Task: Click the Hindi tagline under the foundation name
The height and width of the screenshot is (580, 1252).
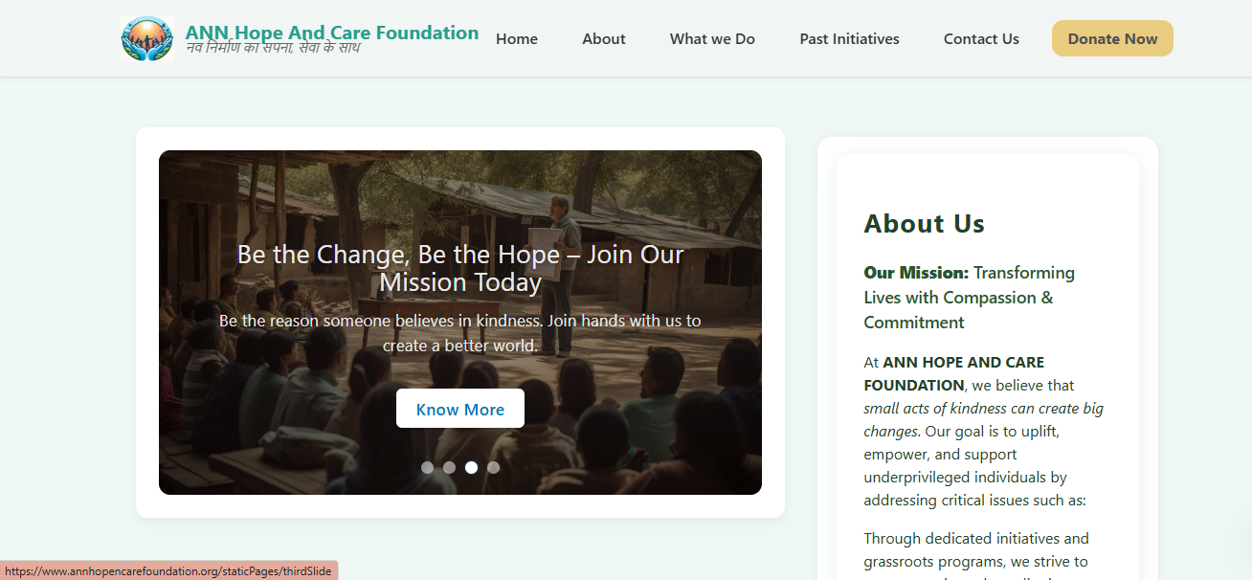Action: [273, 48]
